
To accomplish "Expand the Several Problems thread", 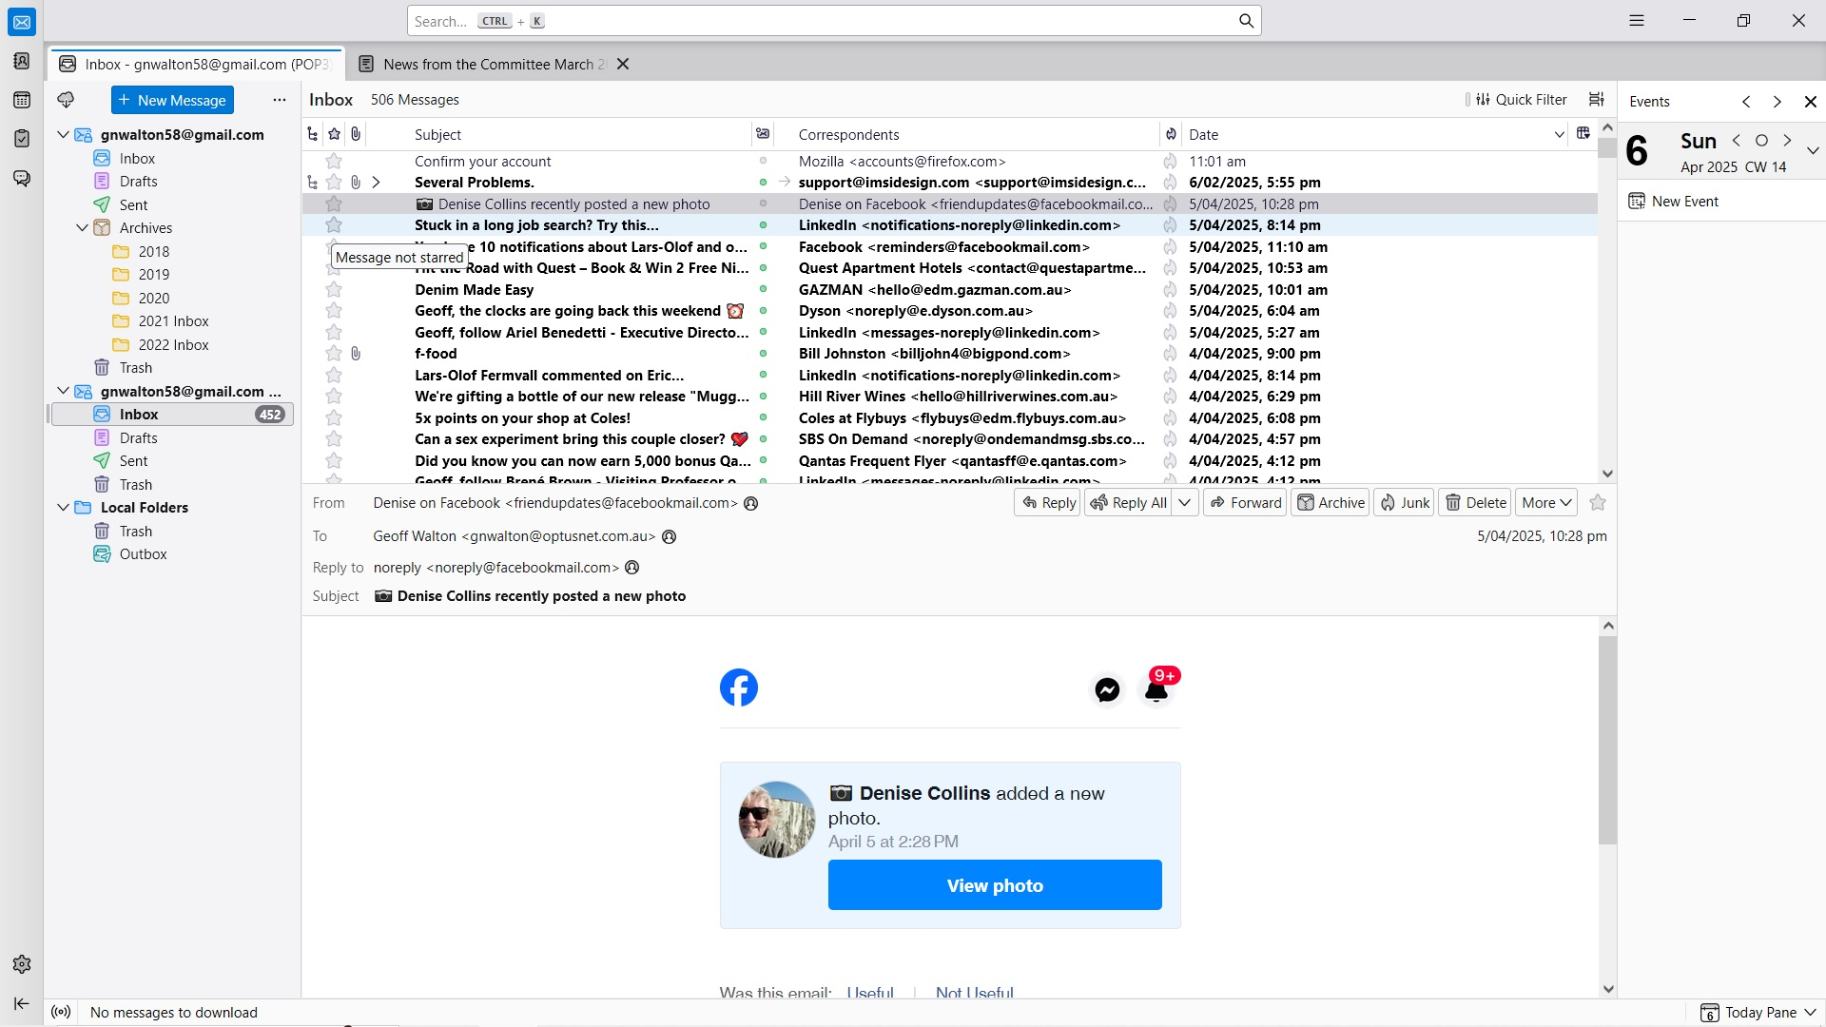I will 377,183.
